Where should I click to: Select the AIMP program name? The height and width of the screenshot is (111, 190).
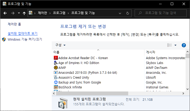62,68
